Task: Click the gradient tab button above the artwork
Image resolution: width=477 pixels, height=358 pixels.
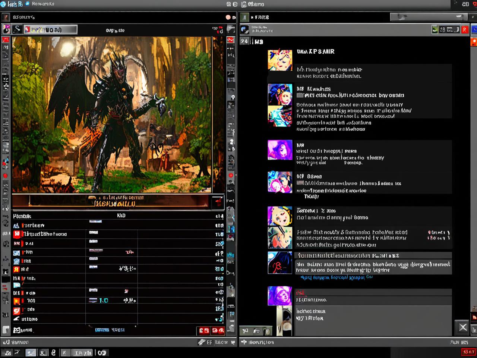Action: click(51, 29)
